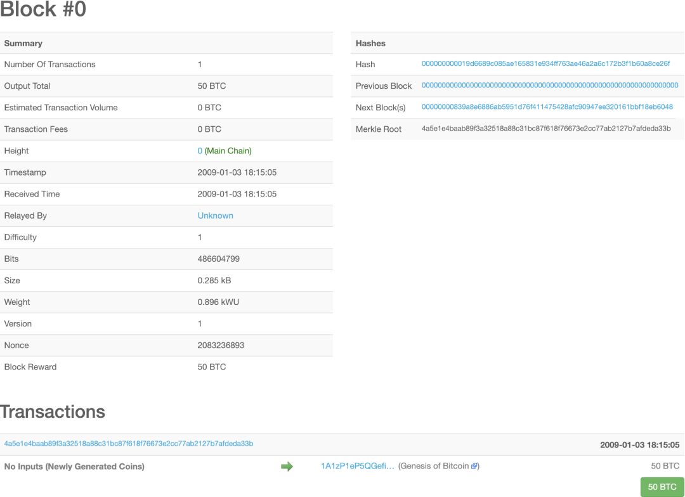Open the block hash link ending 8ce26f
Image resolution: width=685 pixels, height=497 pixels.
pyautogui.click(x=545, y=64)
